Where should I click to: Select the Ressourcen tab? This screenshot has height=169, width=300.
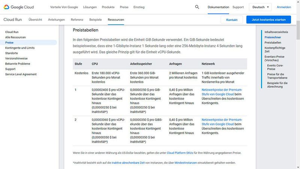click(x=116, y=20)
